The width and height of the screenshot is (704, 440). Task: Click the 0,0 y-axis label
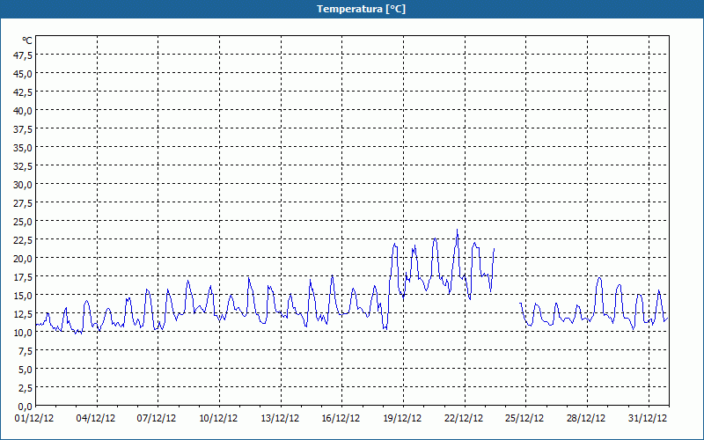pyautogui.click(x=25, y=407)
